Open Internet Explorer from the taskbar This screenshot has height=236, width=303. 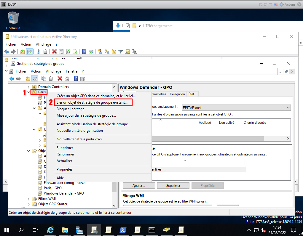51,230
